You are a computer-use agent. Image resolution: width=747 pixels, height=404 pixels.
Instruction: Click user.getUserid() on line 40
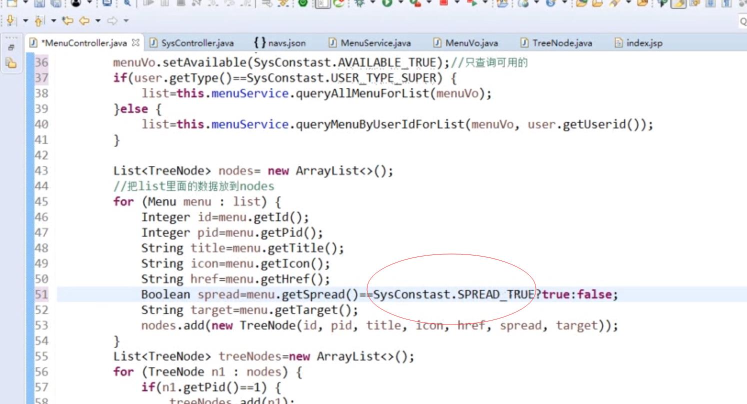pos(584,124)
